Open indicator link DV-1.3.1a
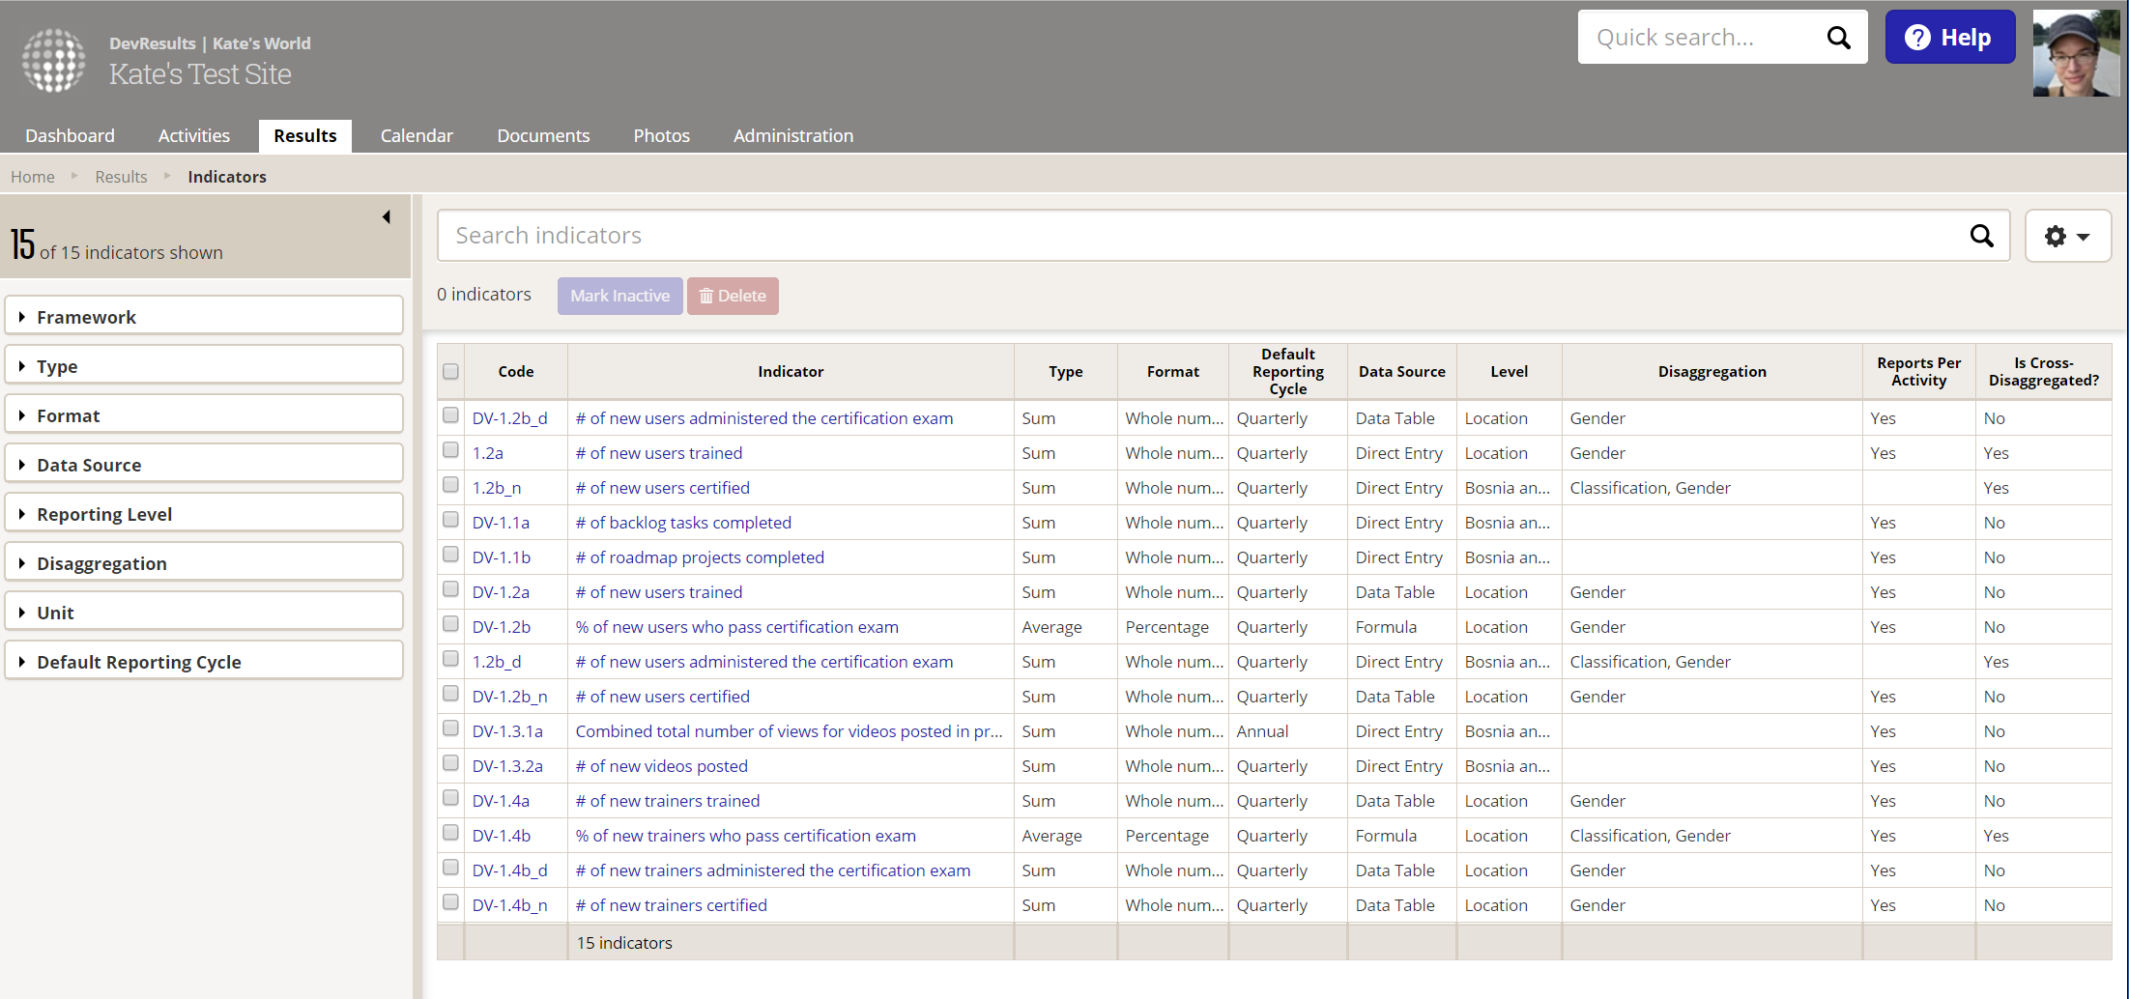2129x999 pixels. [x=507, y=731]
